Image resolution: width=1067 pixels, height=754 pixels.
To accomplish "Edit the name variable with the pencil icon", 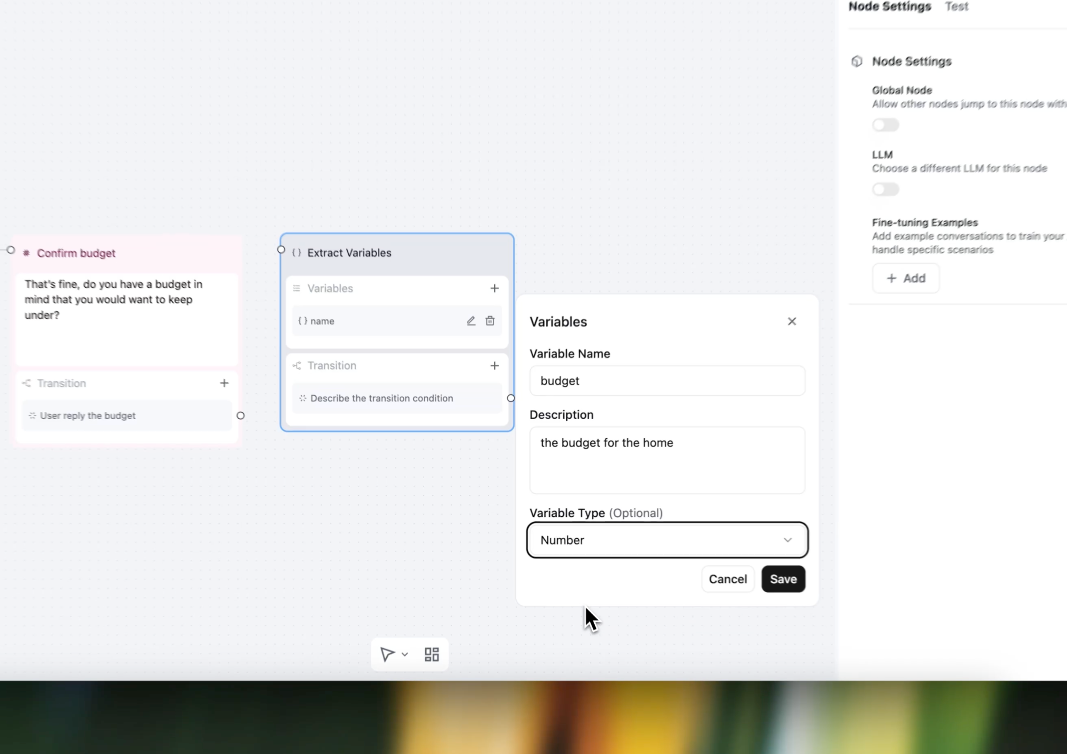I will 471,321.
